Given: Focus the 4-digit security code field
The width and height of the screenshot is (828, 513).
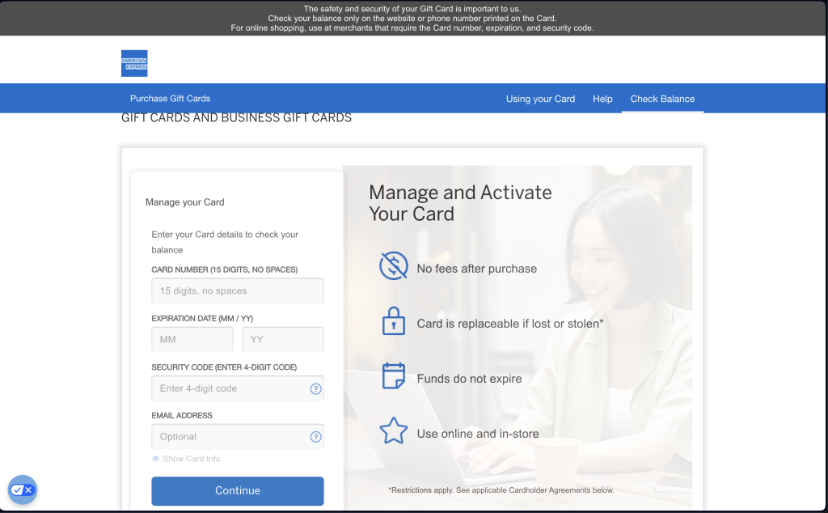Looking at the screenshot, I should point(238,388).
